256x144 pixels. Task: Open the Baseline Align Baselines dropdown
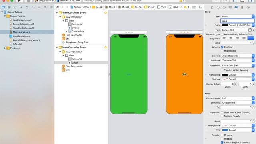pyautogui.click(x=238, y=56)
